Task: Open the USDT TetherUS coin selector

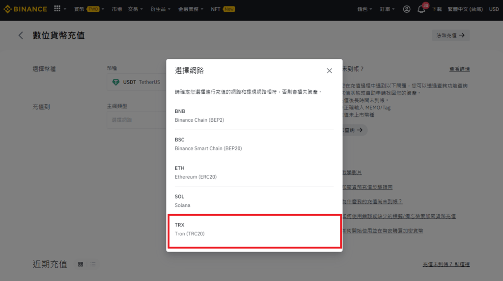Action: 137,82
